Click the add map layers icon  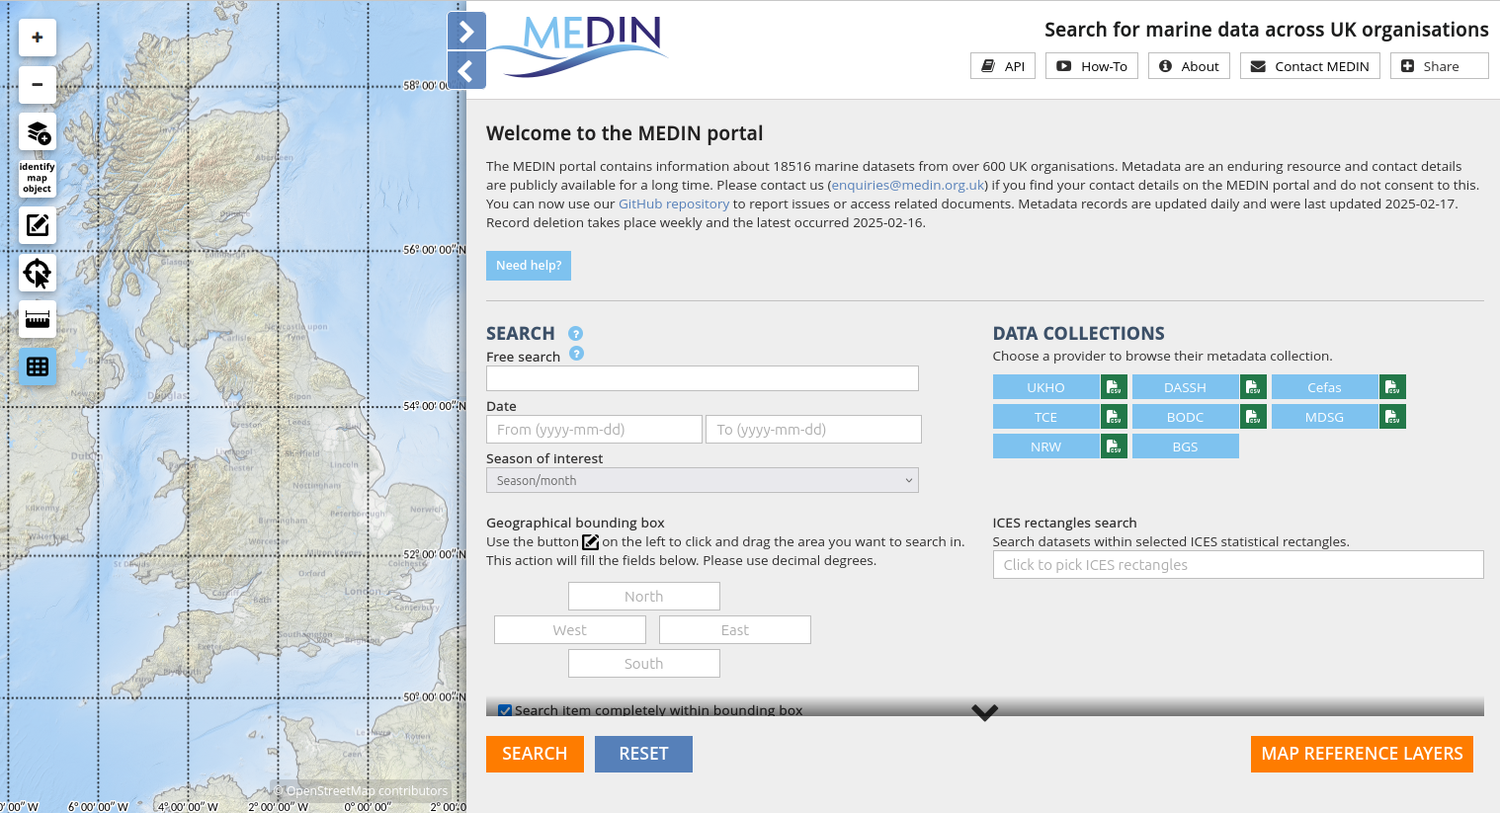[x=38, y=131]
